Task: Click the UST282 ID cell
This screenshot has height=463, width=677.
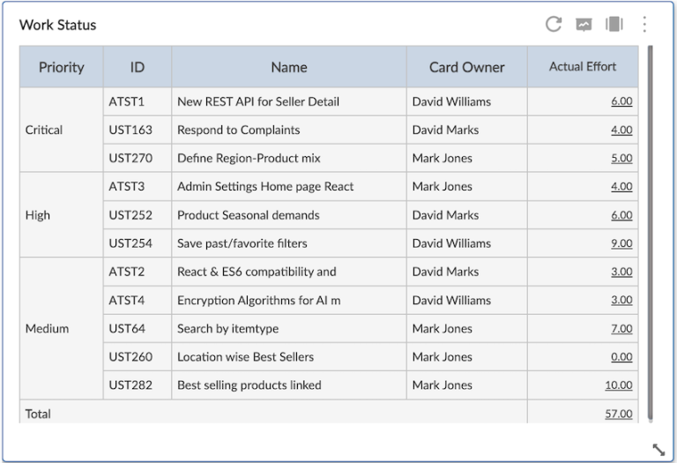Action: click(138, 385)
